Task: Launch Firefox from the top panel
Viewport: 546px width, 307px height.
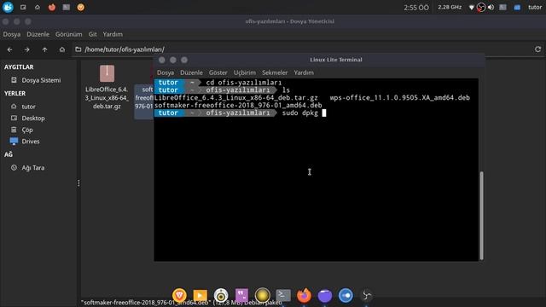Action: (52, 7)
